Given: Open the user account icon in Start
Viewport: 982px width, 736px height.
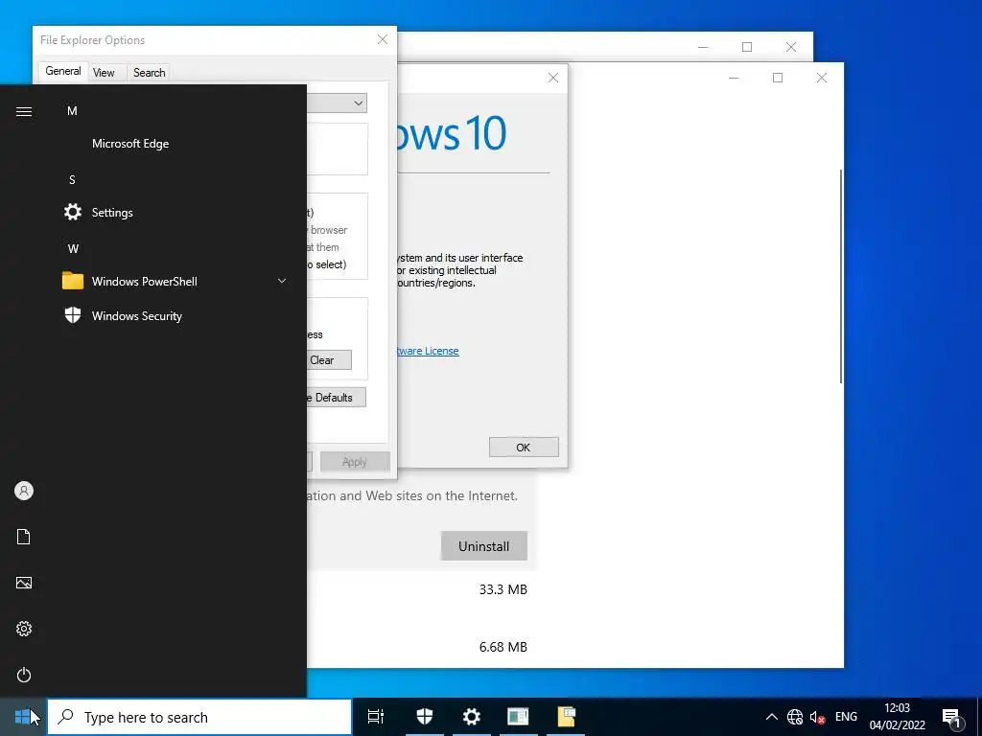Looking at the screenshot, I should coord(24,491).
